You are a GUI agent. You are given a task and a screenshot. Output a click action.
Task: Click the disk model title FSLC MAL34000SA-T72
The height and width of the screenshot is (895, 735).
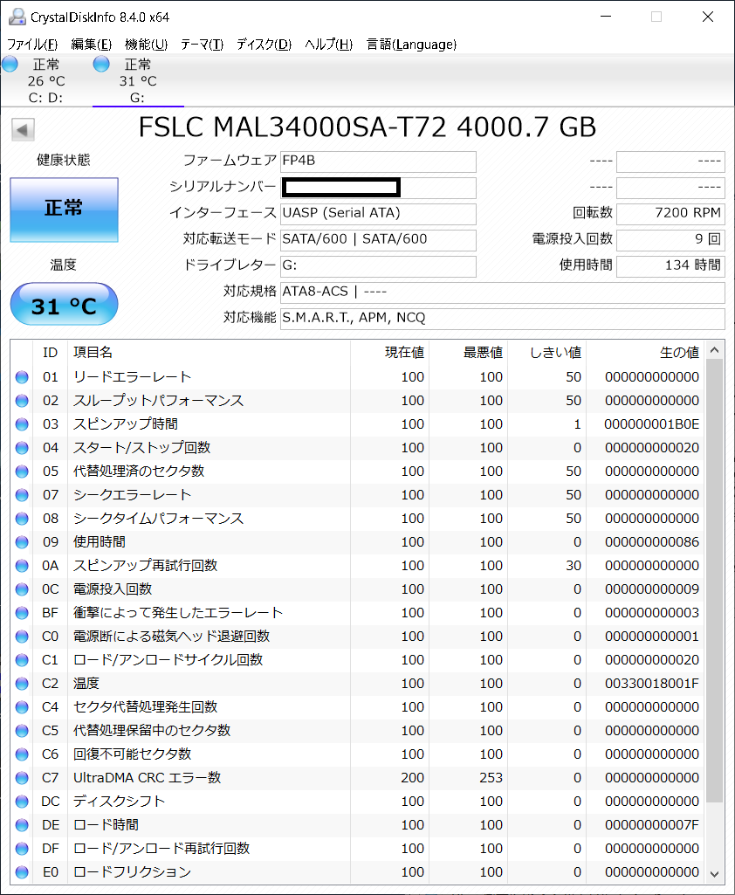pos(292,127)
